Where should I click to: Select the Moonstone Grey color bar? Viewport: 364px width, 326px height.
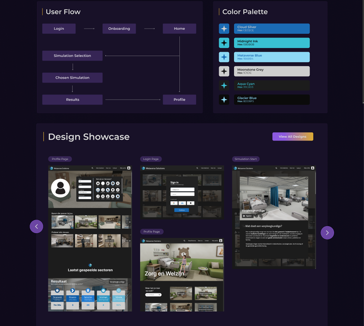(272, 71)
